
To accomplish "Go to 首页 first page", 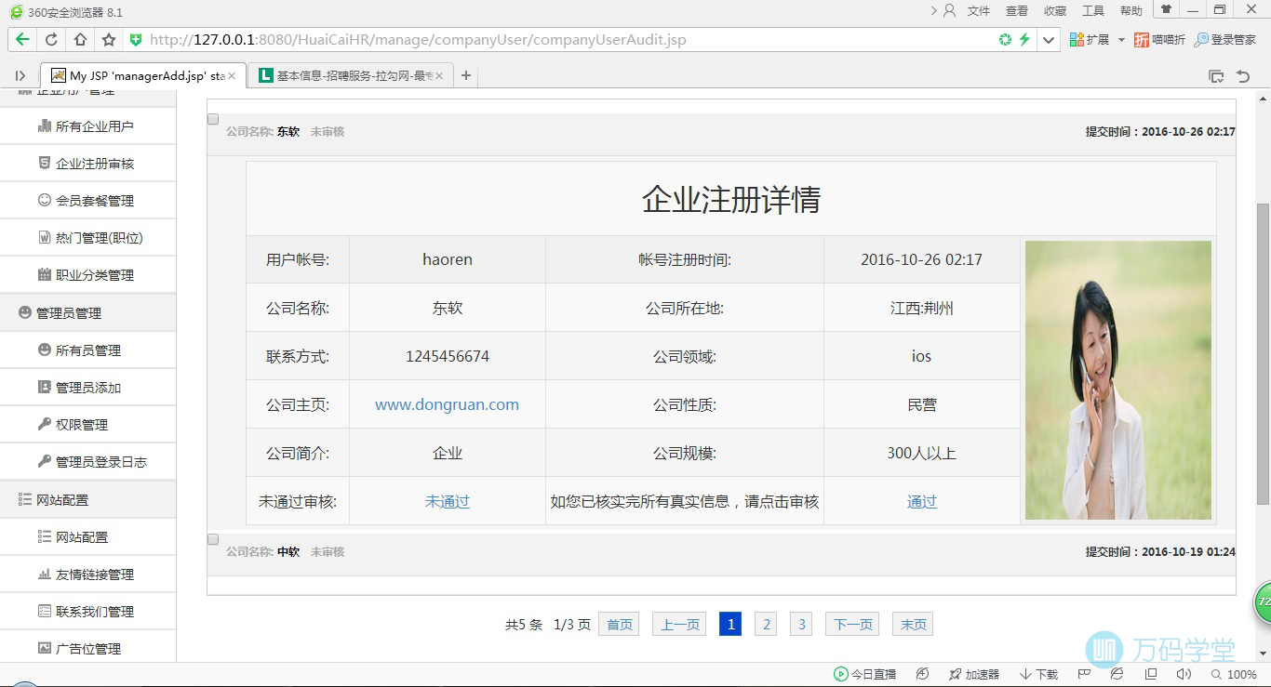I will click(x=620, y=625).
